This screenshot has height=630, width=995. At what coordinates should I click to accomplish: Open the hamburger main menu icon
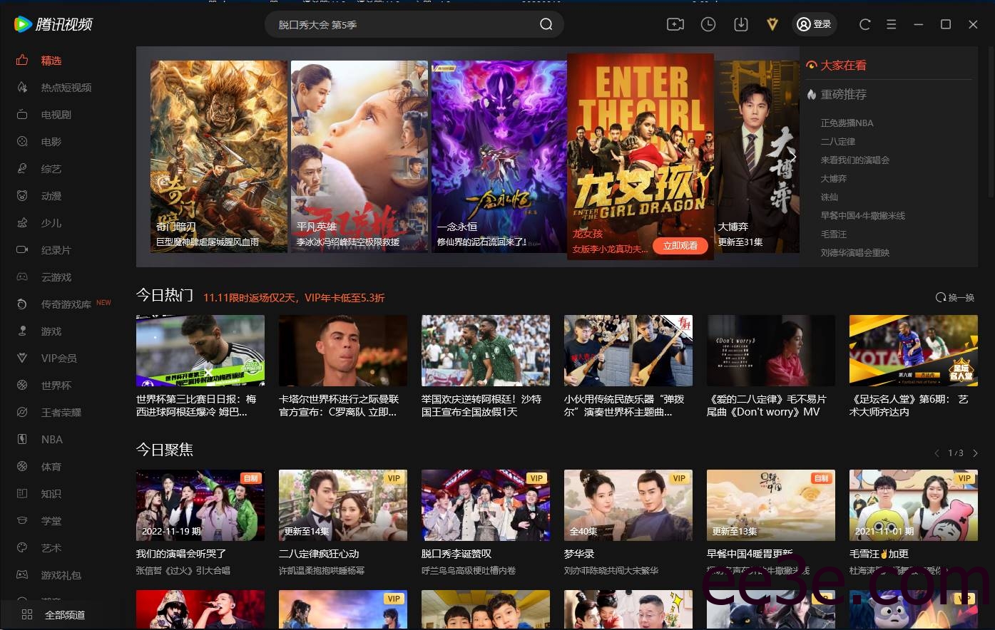(x=891, y=24)
